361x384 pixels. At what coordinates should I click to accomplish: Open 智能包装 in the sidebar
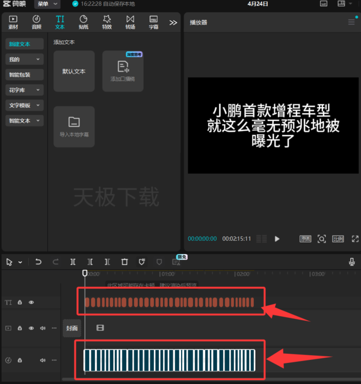pos(25,75)
